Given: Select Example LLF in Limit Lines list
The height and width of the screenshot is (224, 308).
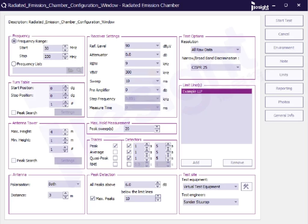Looking at the screenshot, I should tap(217, 91).
